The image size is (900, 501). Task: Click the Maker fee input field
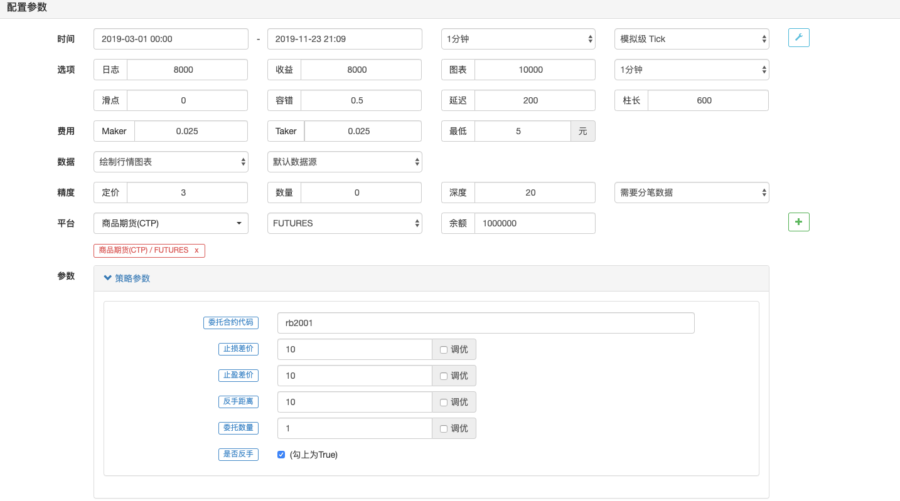coord(191,131)
